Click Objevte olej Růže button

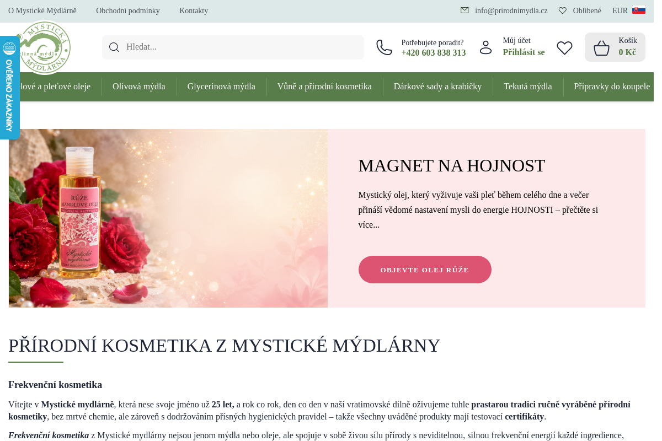425,270
